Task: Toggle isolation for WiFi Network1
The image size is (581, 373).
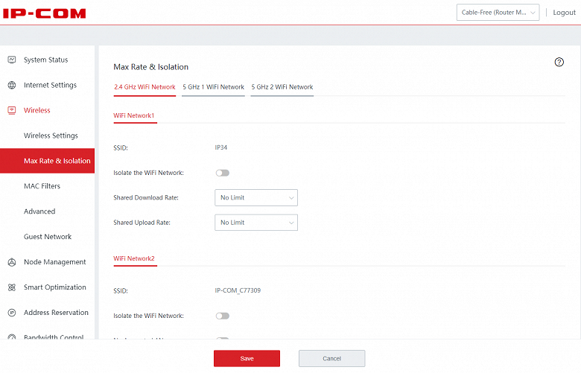Action: pyautogui.click(x=222, y=173)
